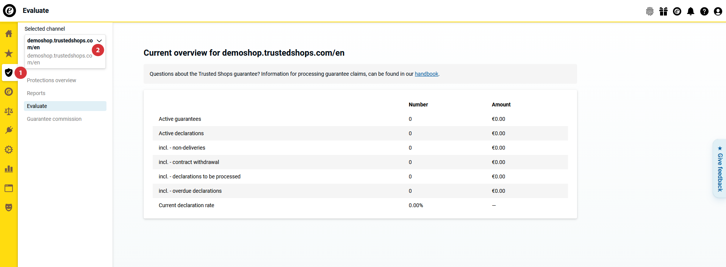Click the Active guarantees row label

point(180,119)
